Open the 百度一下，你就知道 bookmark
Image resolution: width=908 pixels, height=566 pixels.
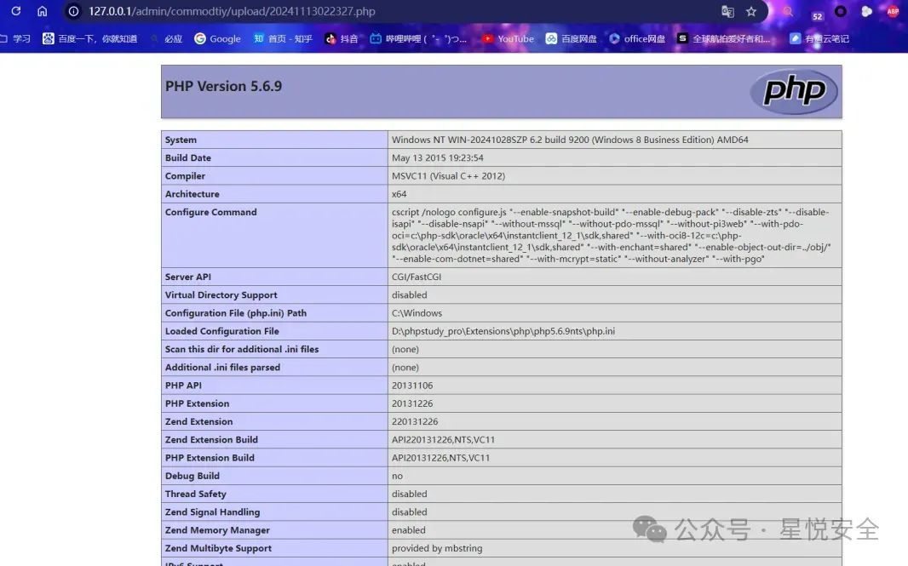90,39
